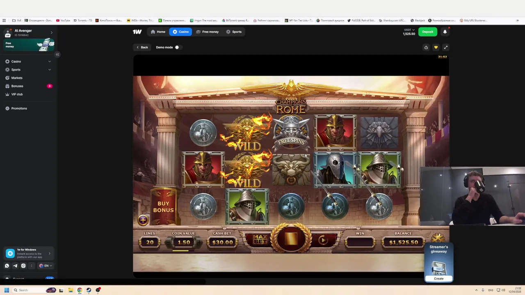Open the Bitly URL Shortener bookmark

473,20
